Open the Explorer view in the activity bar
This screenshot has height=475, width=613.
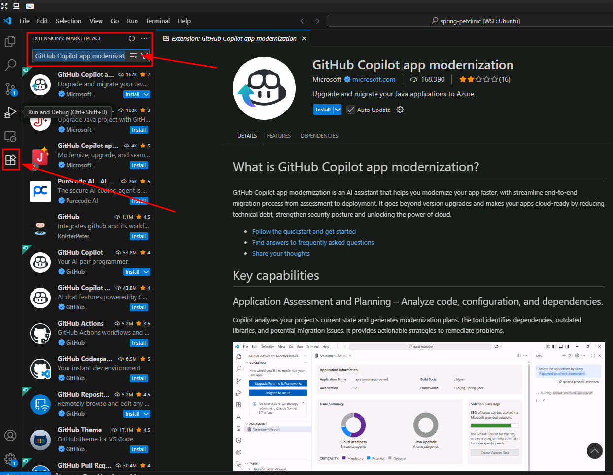tap(10, 41)
